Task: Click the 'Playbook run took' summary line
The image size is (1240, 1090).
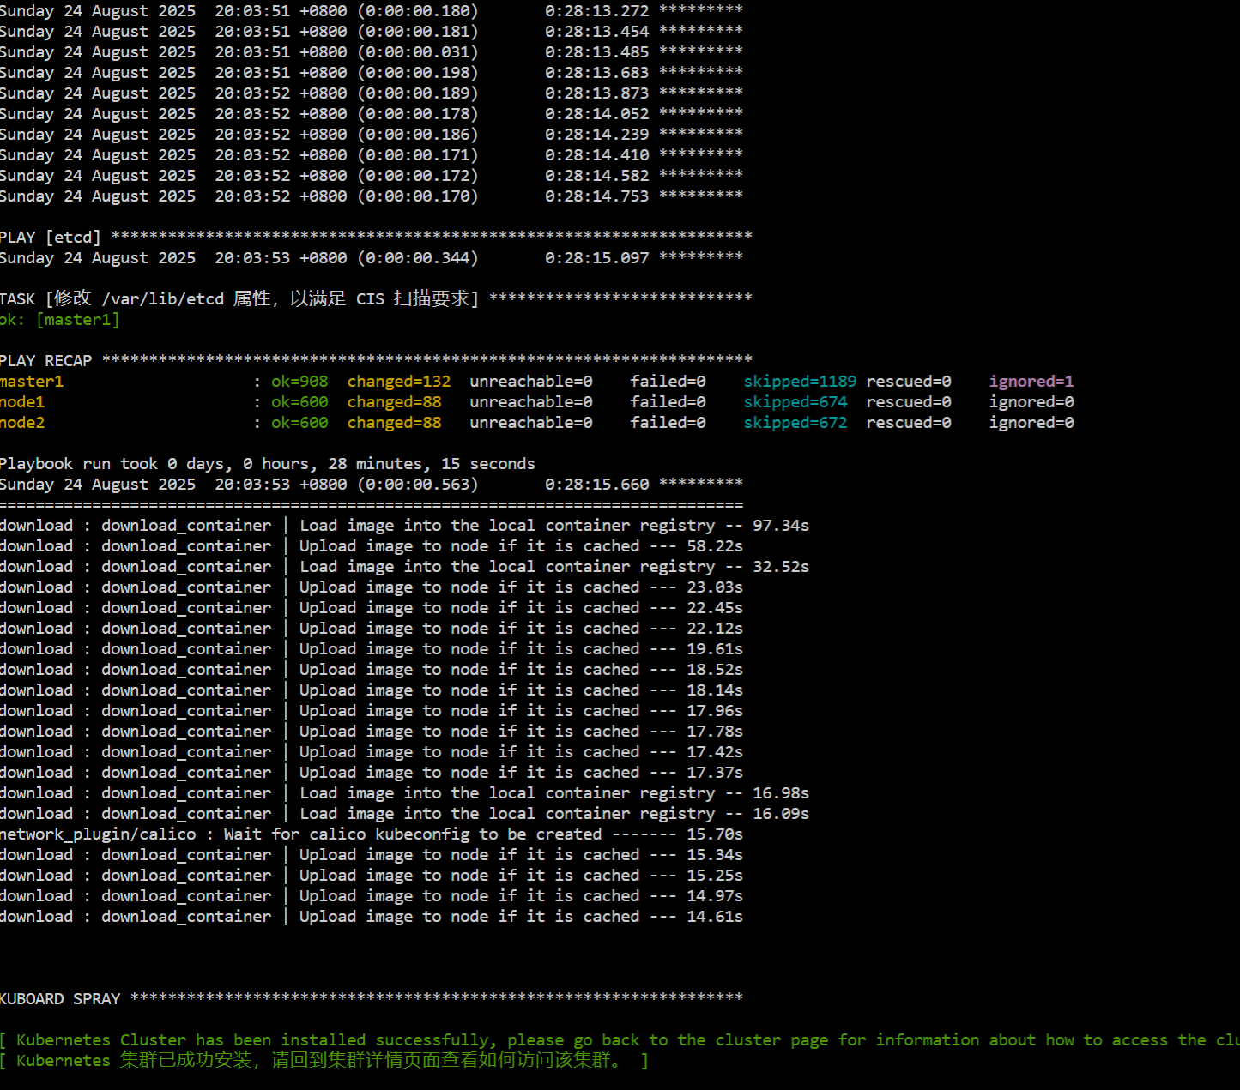Action: pos(267,464)
